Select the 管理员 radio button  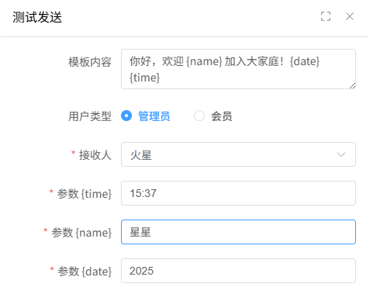click(x=126, y=116)
